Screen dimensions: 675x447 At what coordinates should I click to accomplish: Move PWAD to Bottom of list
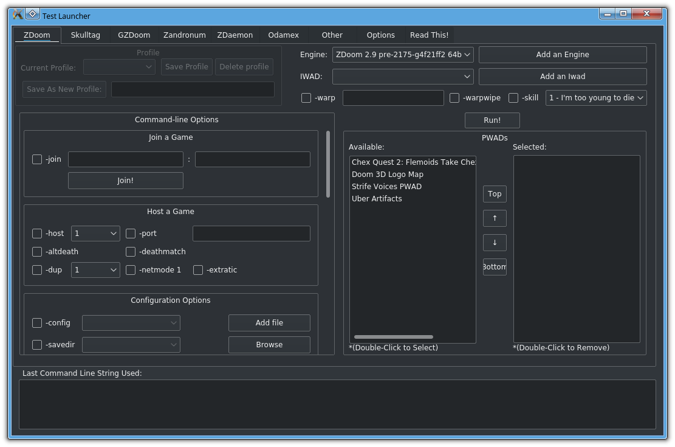(495, 267)
